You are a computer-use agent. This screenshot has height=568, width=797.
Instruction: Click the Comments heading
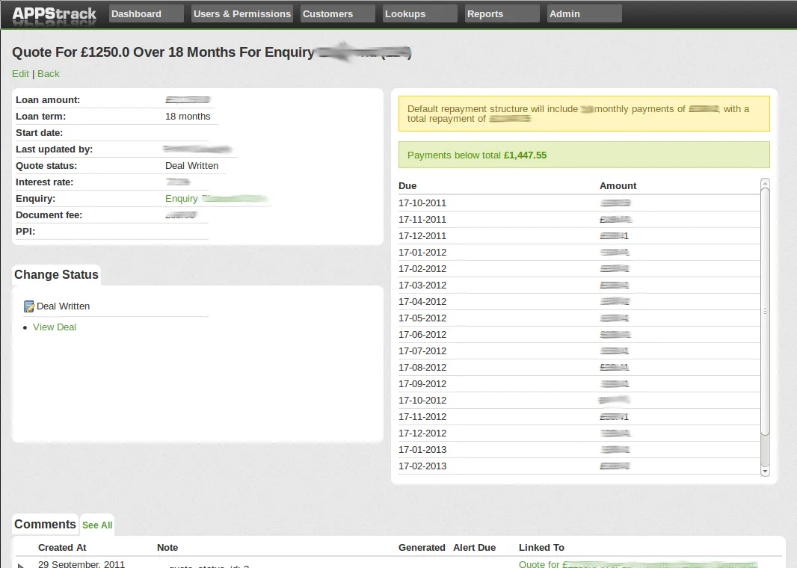click(x=45, y=525)
